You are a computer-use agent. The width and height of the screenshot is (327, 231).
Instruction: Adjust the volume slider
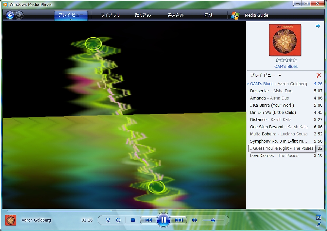coord(213,220)
